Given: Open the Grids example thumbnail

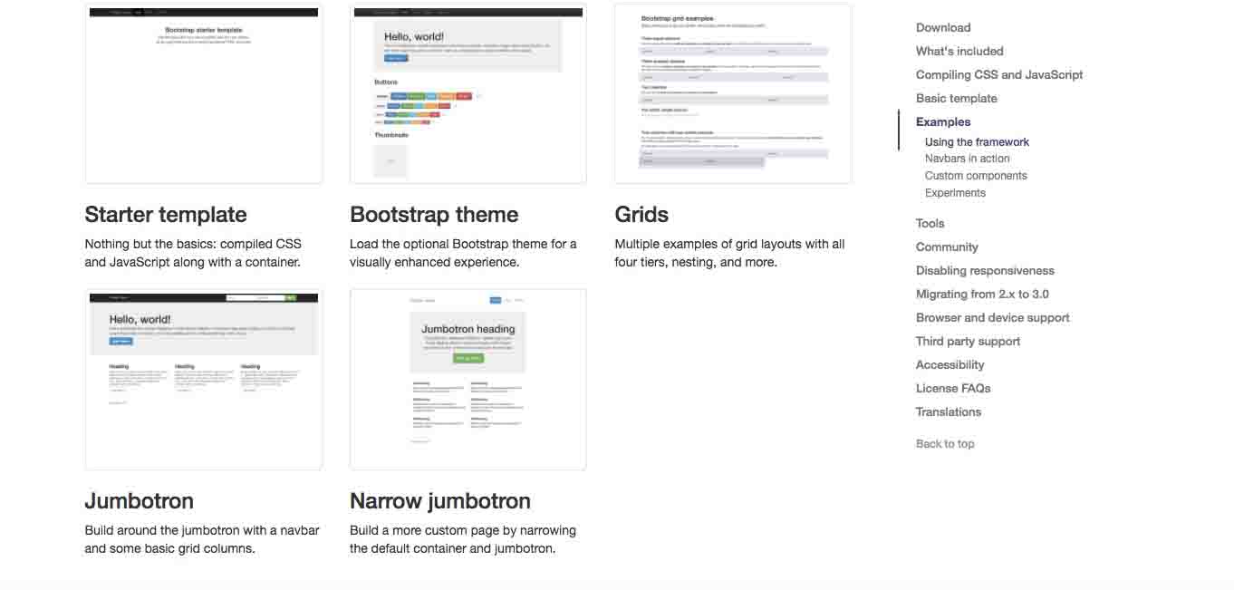Looking at the screenshot, I should tap(733, 93).
